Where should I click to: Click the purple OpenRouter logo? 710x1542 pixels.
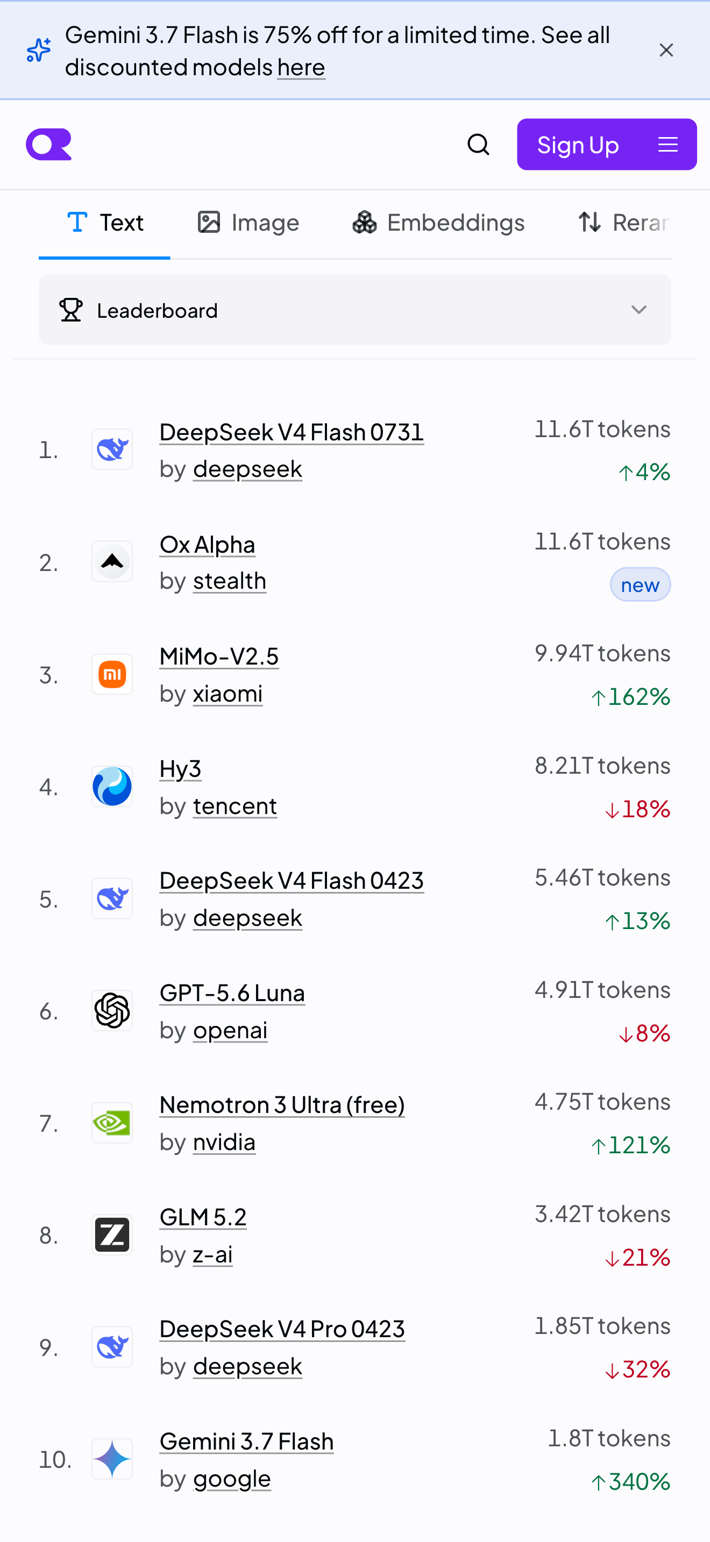point(48,144)
